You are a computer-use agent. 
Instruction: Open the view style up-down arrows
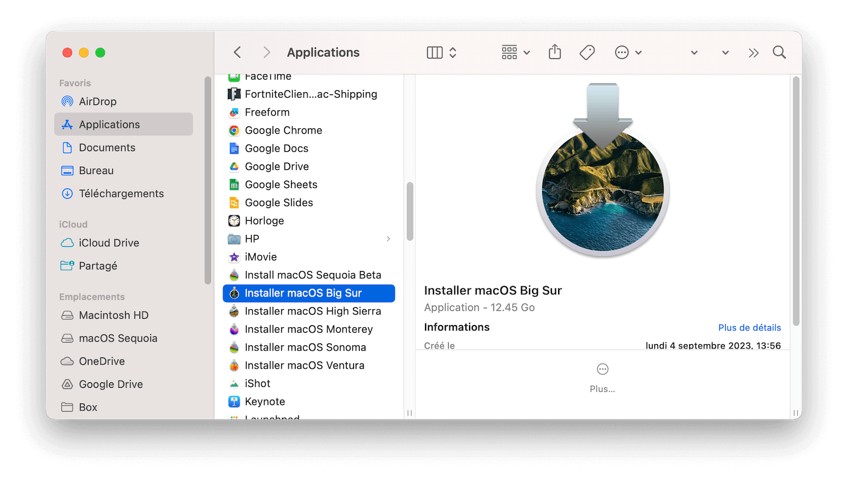tap(453, 53)
